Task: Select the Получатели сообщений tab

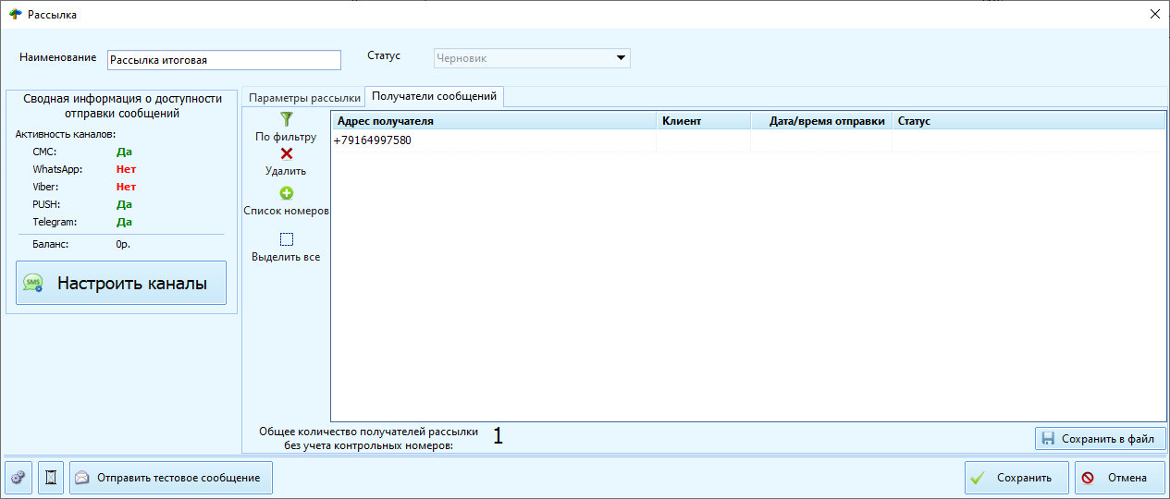Action: coord(434,95)
